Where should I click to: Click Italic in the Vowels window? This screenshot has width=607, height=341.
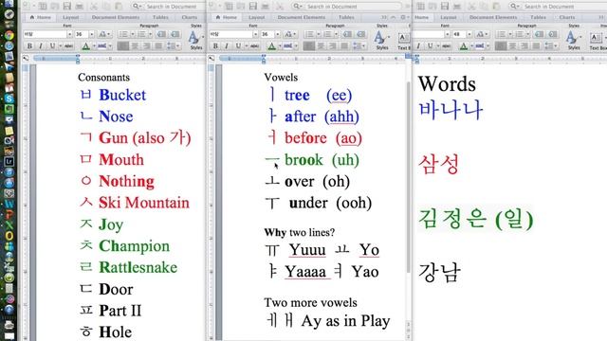click(x=227, y=46)
